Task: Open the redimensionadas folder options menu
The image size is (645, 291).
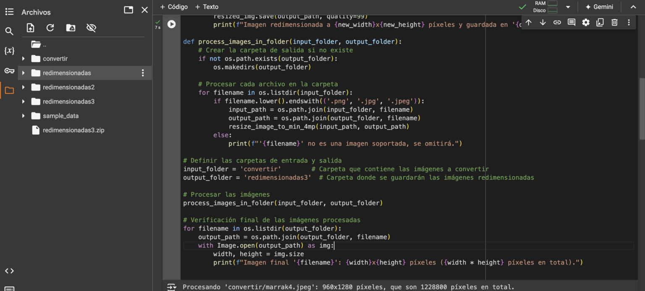Action: click(x=143, y=73)
